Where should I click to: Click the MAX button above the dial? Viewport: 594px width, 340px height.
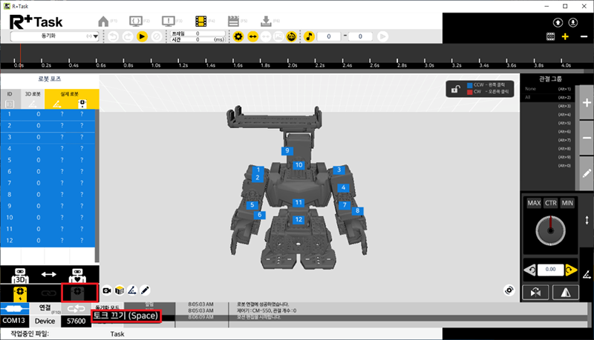[x=533, y=203]
